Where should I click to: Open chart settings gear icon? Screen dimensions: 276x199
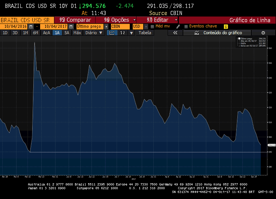pos(263,33)
